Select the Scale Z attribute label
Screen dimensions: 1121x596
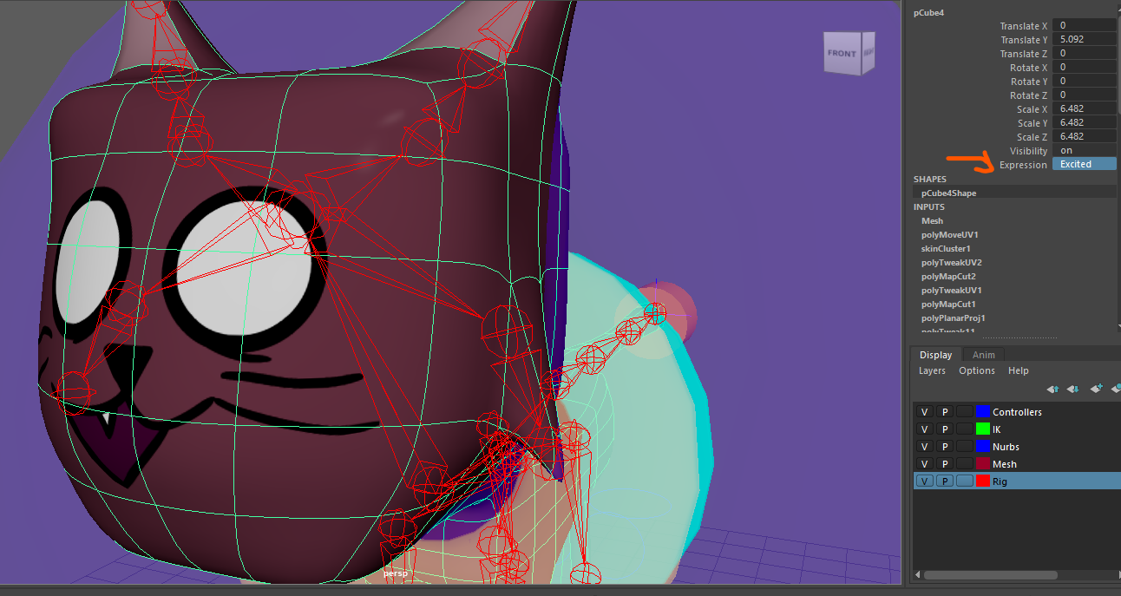[x=1032, y=137]
